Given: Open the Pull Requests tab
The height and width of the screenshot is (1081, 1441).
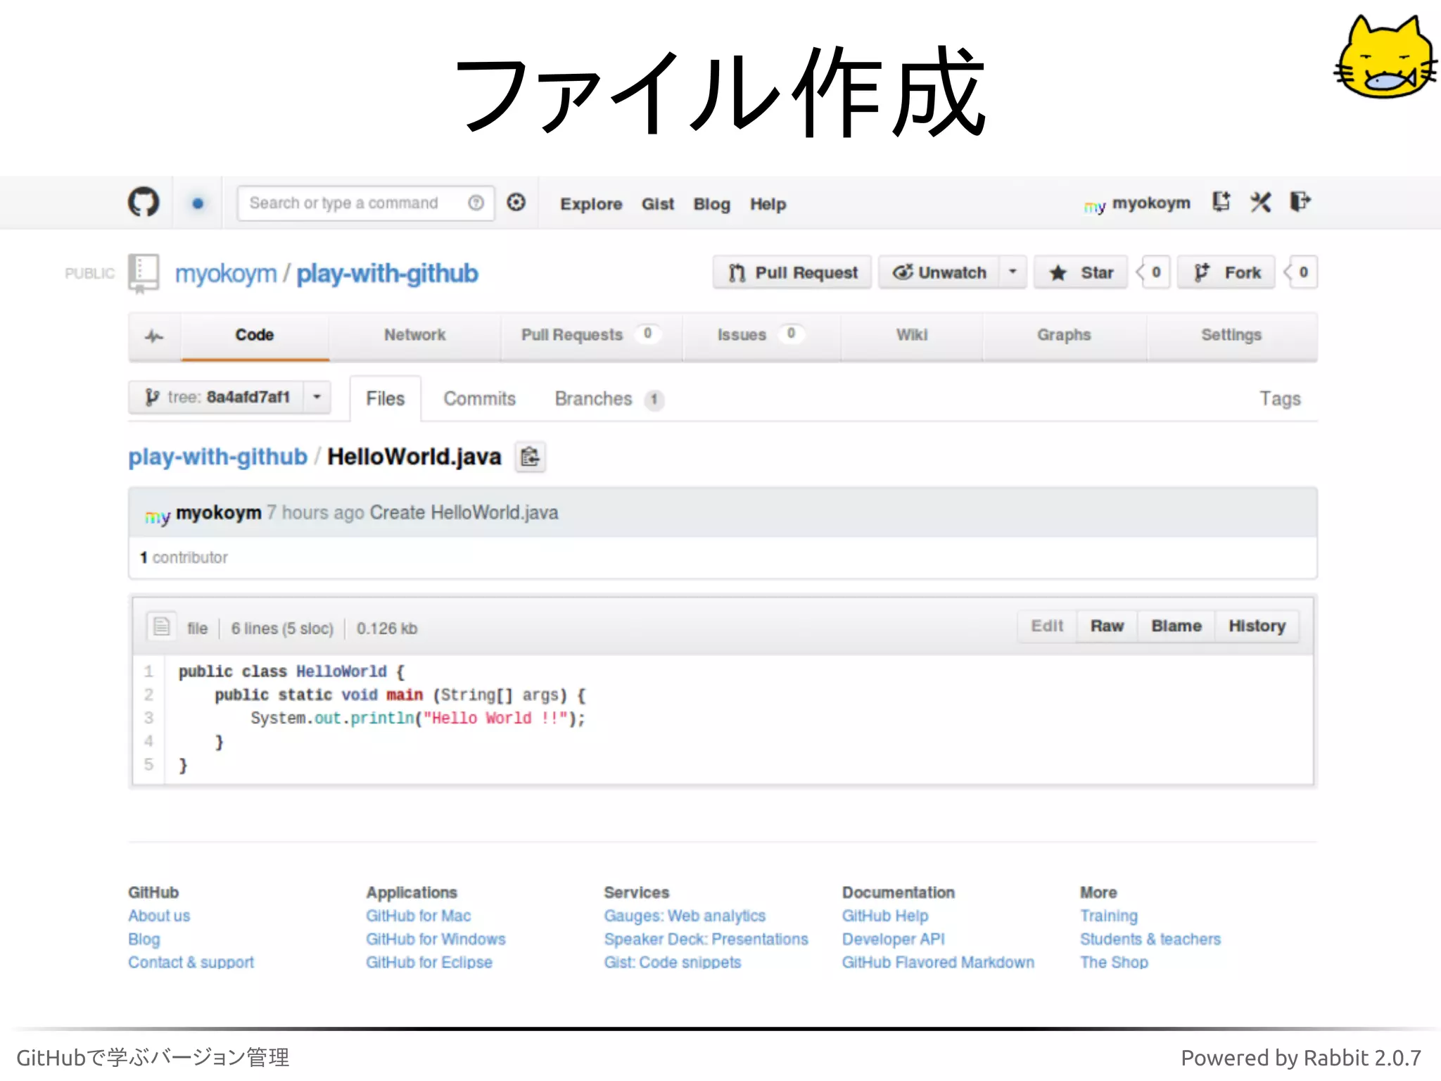Looking at the screenshot, I should pos(591,336).
